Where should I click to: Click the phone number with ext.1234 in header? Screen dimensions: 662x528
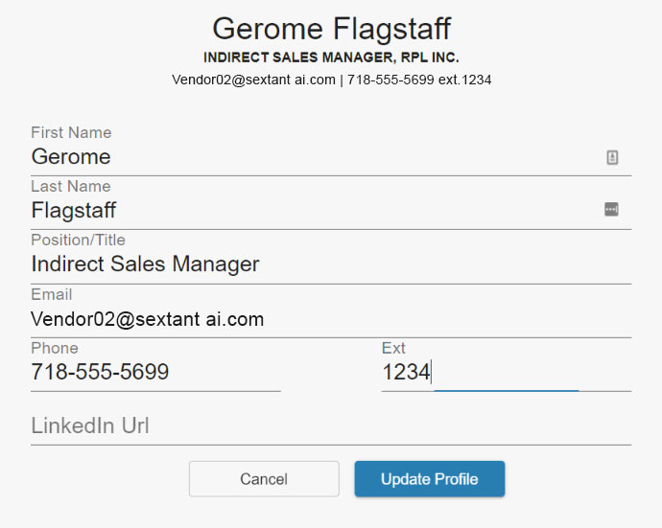pos(419,80)
